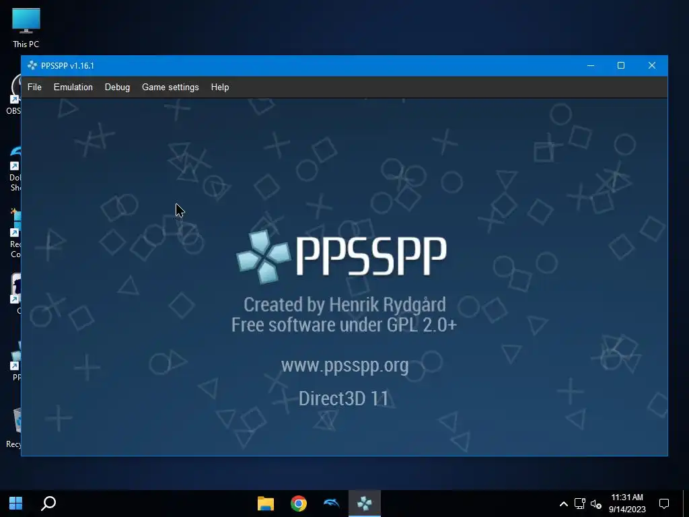The height and width of the screenshot is (517, 689).
Task: Open File Explorer from taskbar
Action: point(265,504)
